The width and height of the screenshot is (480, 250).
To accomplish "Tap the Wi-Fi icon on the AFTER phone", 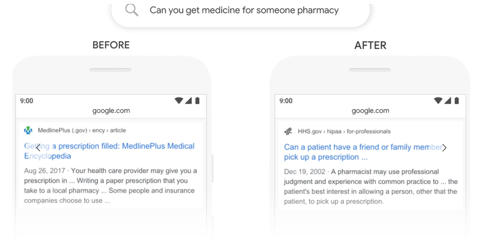I will coord(438,100).
